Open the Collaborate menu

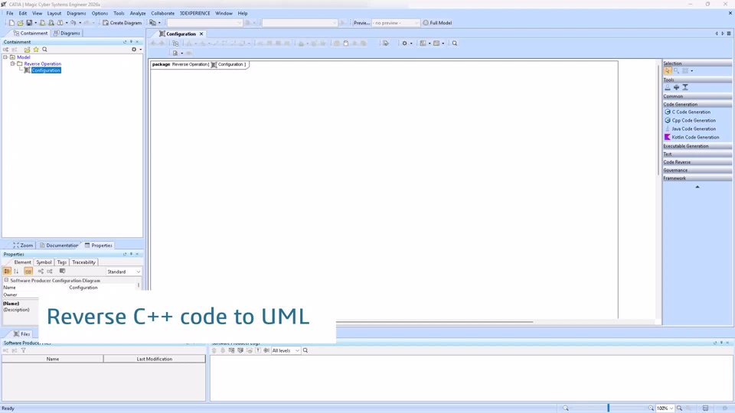coord(162,13)
